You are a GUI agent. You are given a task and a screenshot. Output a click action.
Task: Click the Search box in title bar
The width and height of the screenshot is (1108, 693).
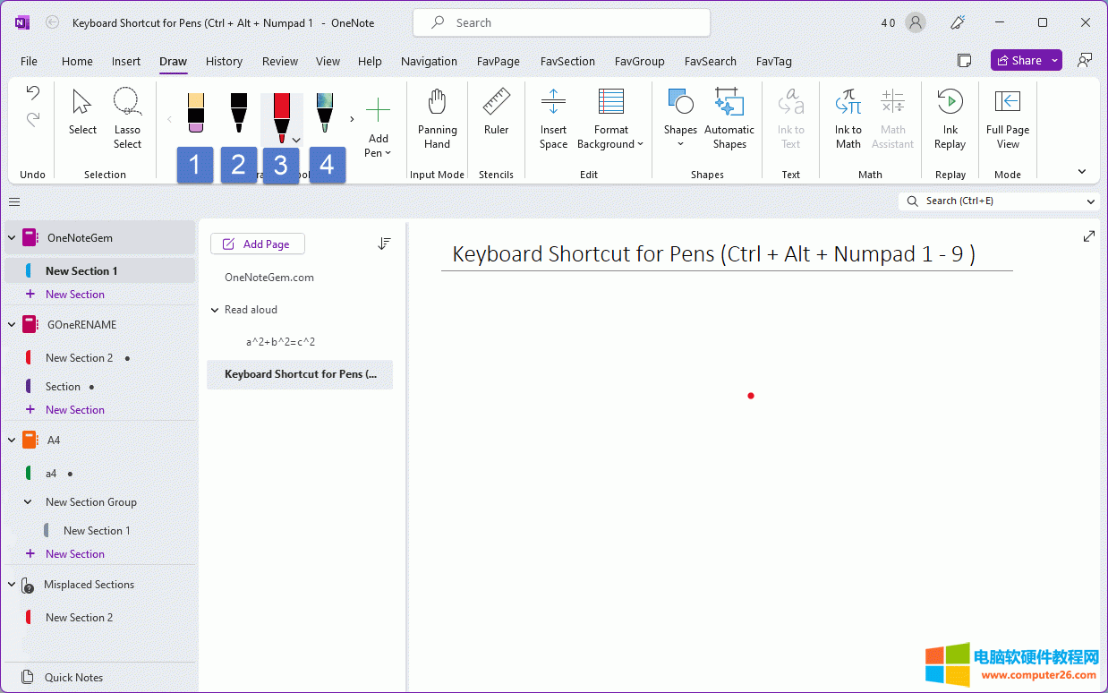(x=561, y=23)
